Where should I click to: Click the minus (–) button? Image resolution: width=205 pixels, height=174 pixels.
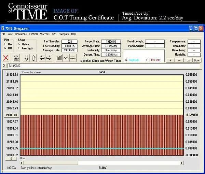tap(179, 60)
